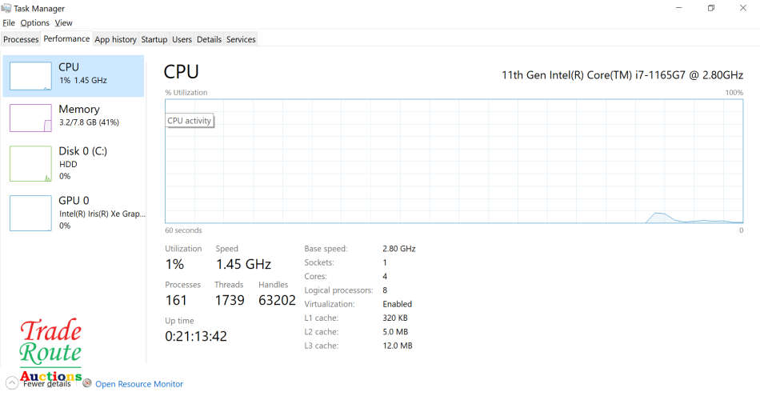Open the View menu
This screenshot has width=760, height=400.
pos(64,23)
